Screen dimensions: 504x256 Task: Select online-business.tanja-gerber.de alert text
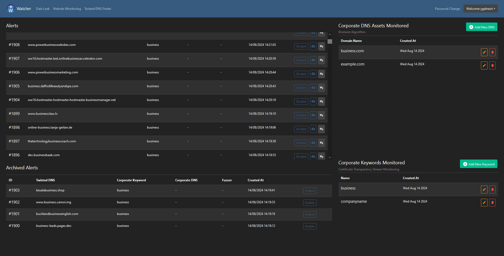(50, 127)
